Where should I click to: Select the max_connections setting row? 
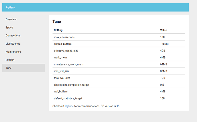(x=119, y=37)
